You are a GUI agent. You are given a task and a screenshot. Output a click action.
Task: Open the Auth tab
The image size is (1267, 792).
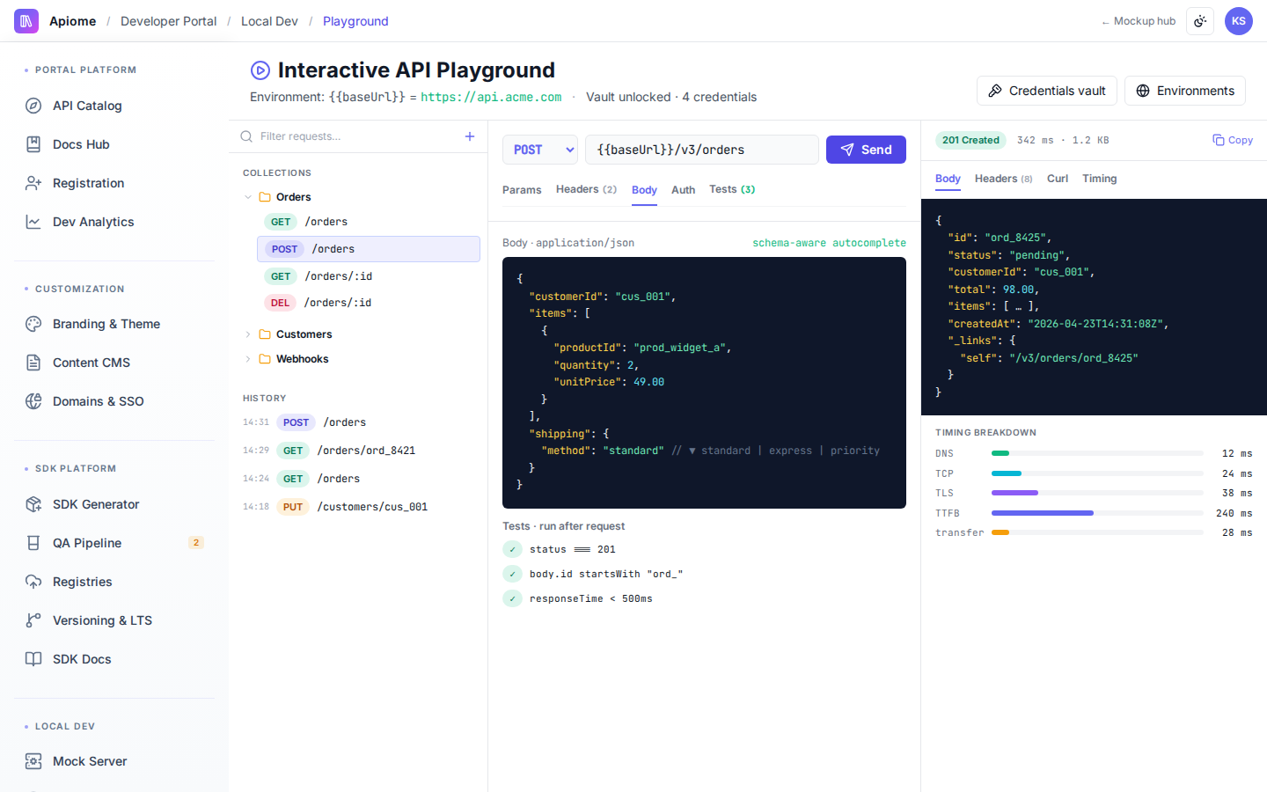click(x=683, y=190)
